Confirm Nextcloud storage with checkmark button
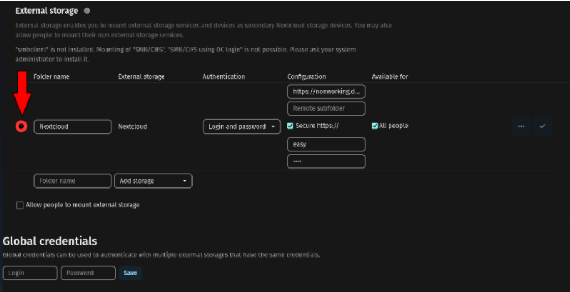The width and height of the screenshot is (570, 292). click(542, 126)
